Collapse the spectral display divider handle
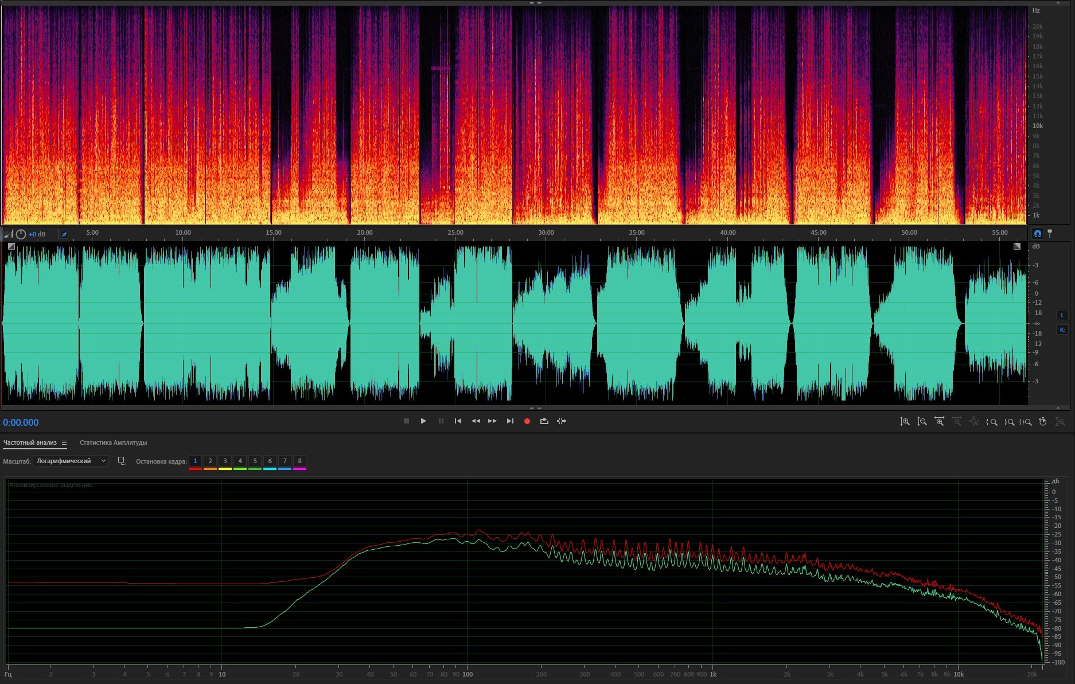 (535, 3)
